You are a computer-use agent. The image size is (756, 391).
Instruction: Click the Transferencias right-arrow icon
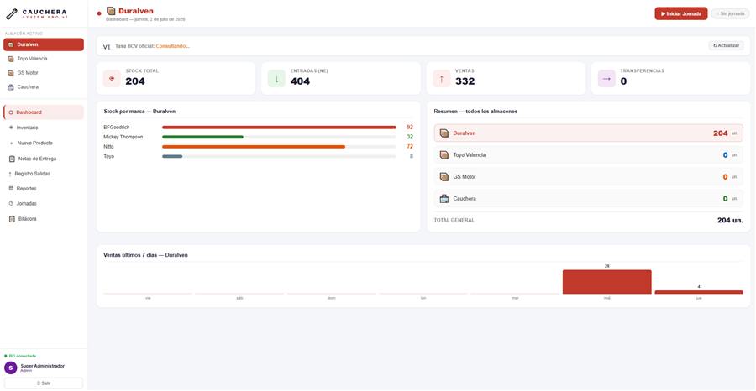point(606,79)
